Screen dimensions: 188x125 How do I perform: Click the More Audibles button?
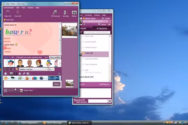point(55,57)
